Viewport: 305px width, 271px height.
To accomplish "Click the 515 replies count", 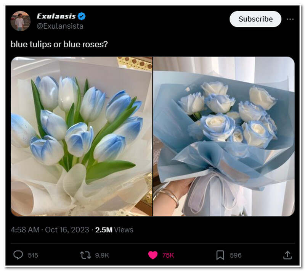I will [x=33, y=255].
